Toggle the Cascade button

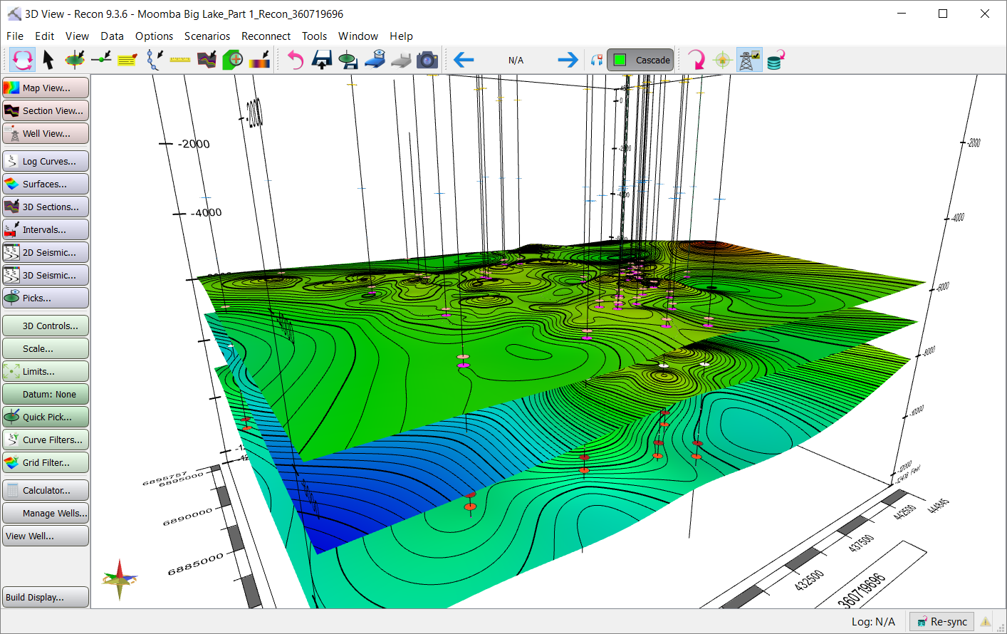(640, 61)
